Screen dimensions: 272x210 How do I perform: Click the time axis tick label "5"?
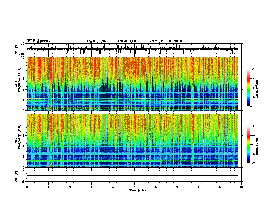point(134,187)
